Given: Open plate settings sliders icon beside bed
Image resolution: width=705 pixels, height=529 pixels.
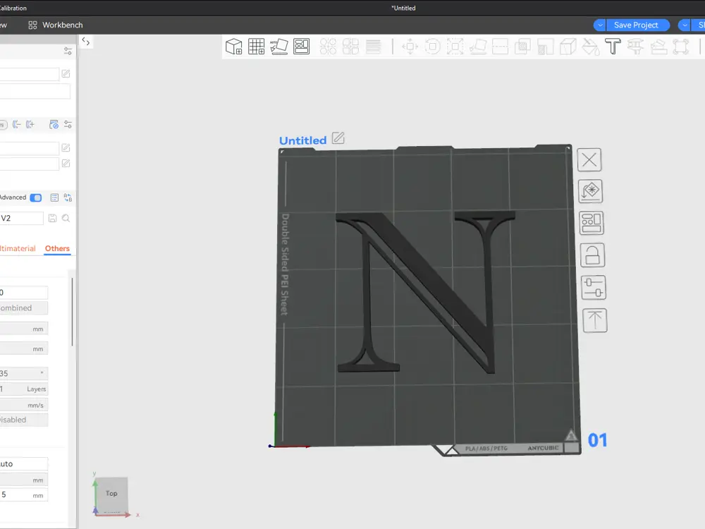Looking at the screenshot, I should [594, 288].
